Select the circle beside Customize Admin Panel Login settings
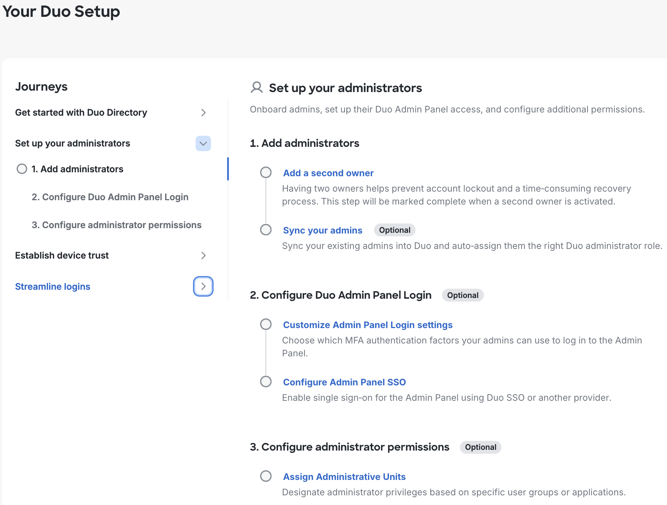 click(266, 324)
